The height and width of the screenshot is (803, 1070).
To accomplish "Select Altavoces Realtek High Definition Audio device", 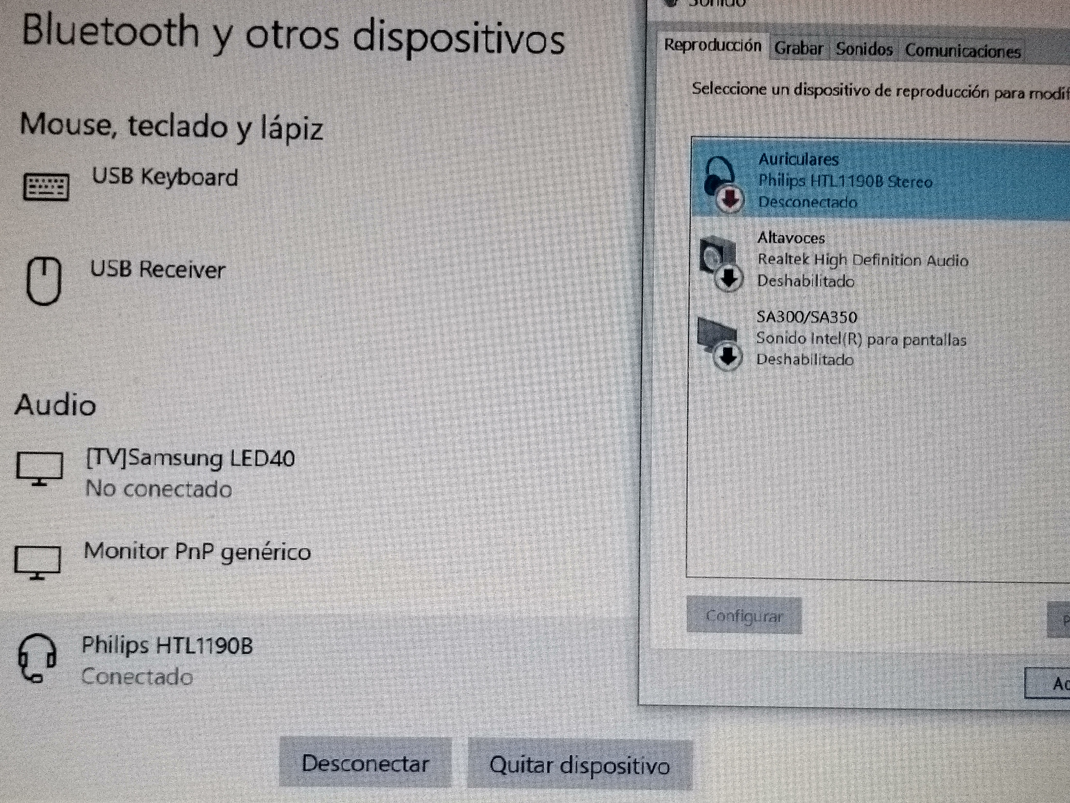I will coord(880,260).
